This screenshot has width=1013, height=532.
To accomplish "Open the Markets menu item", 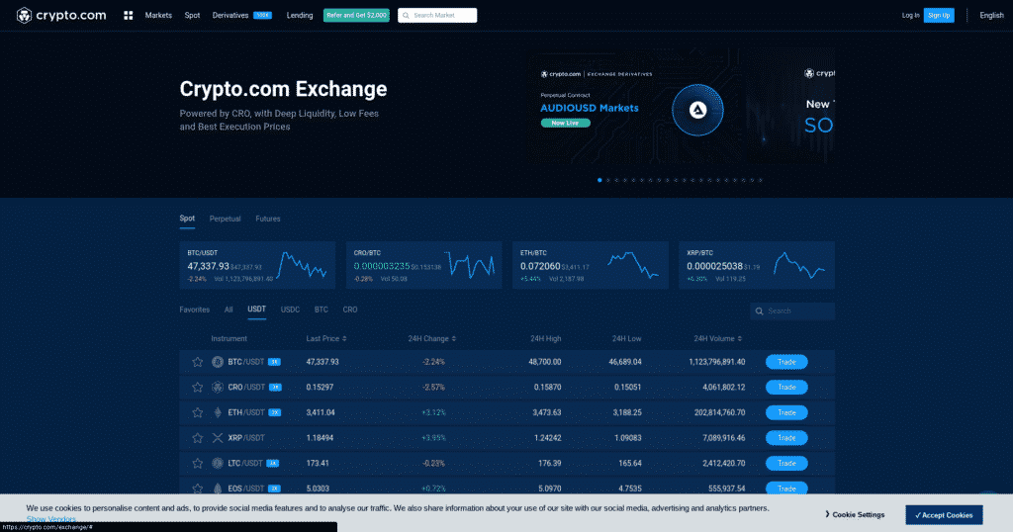I will tap(158, 16).
